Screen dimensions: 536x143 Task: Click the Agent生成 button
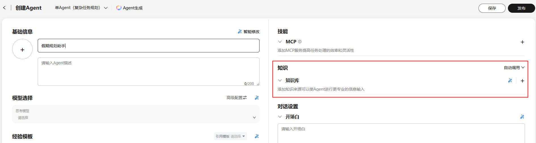(129, 8)
